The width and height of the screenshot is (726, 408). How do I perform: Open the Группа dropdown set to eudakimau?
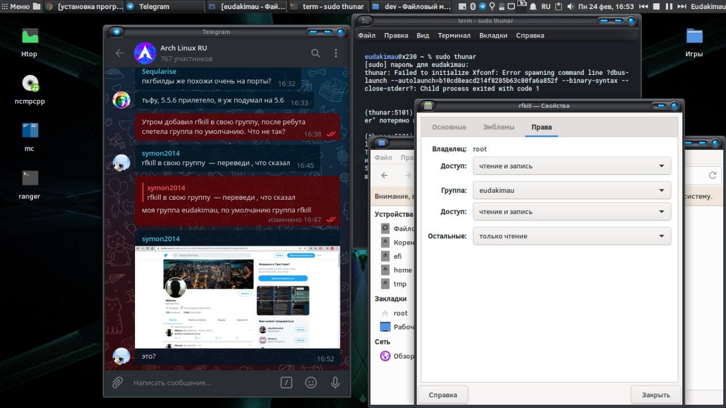tap(572, 190)
